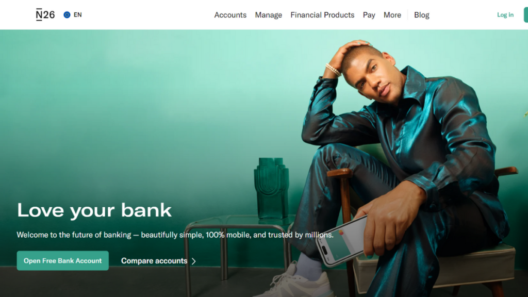528x297 pixels.
Task: Click the chevron arrow next to Compare accounts
Action: tap(194, 261)
